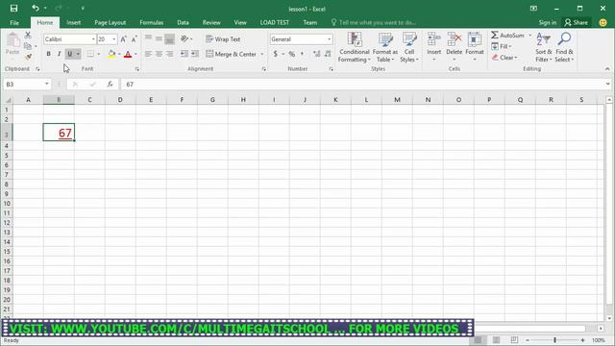This screenshot has width=615, height=346.
Task: Click the Paste clipboard icon
Action: click(12, 40)
